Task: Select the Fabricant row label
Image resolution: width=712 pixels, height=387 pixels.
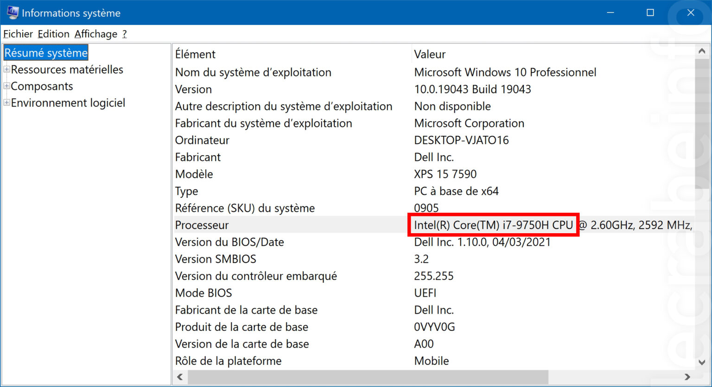Action: pos(198,157)
